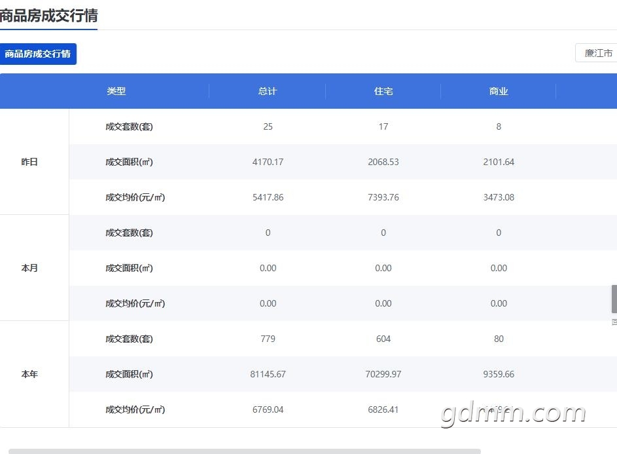Click this year's total average price 6769.04
617x454 pixels.
point(268,409)
